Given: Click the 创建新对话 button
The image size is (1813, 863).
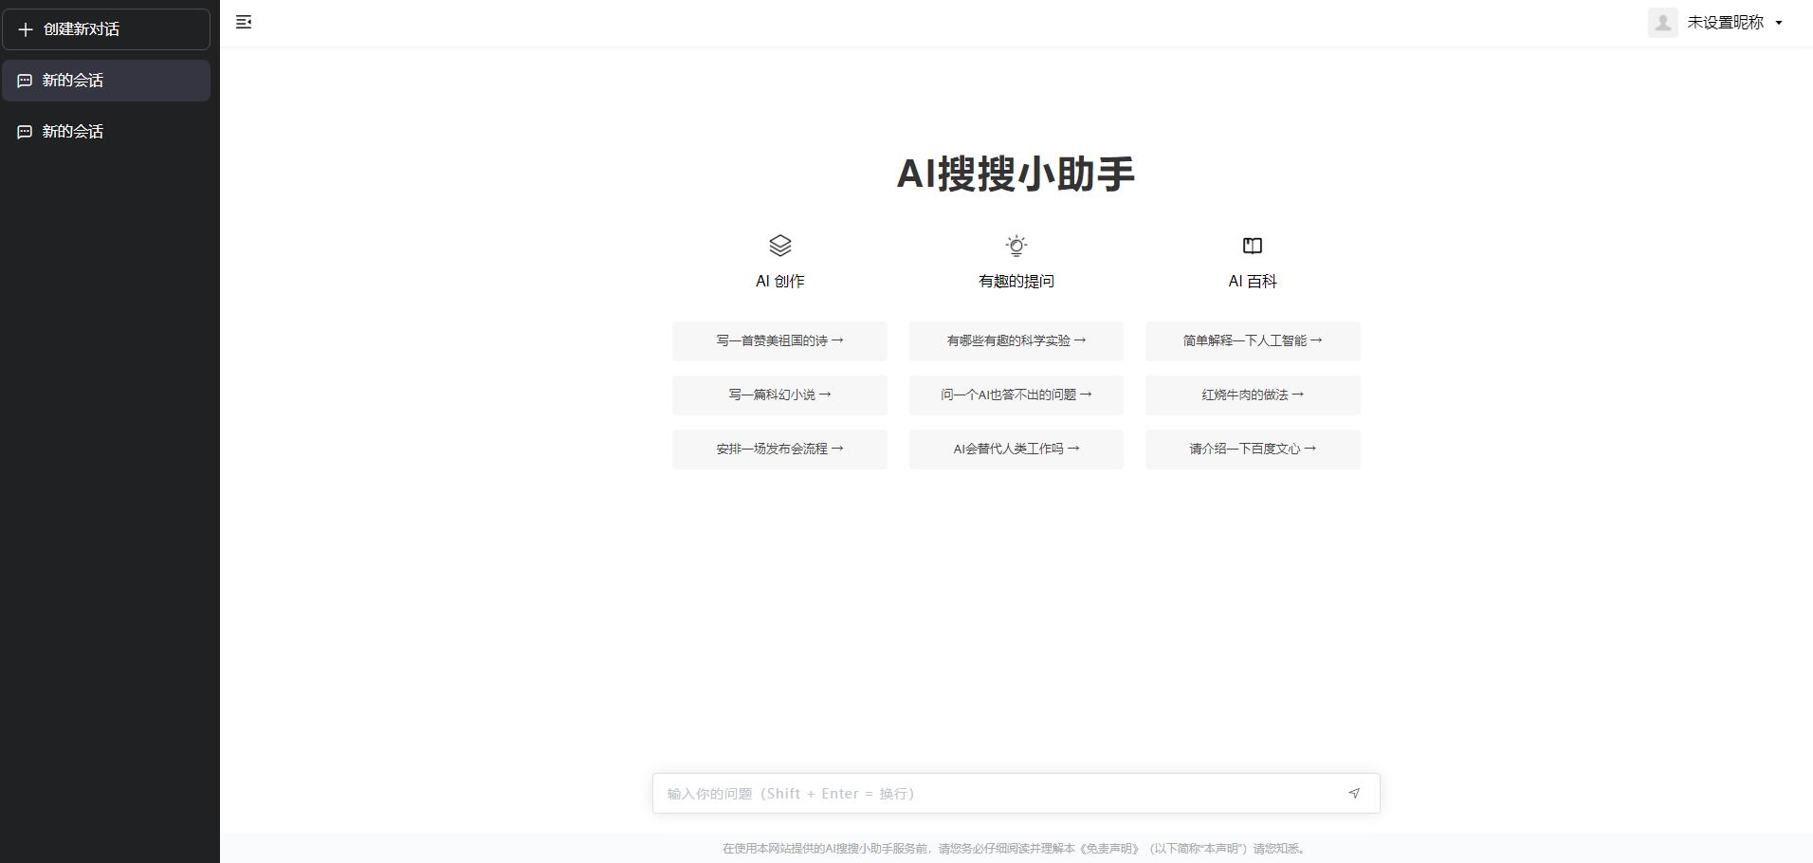Looking at the screenshot, I should tap(106, 29).
